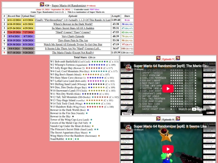The width and height of the screenshot is (218, 163).
Task: Click CS-Mazpet channel avatar in Episode 8 video
Action: (128, 128)
